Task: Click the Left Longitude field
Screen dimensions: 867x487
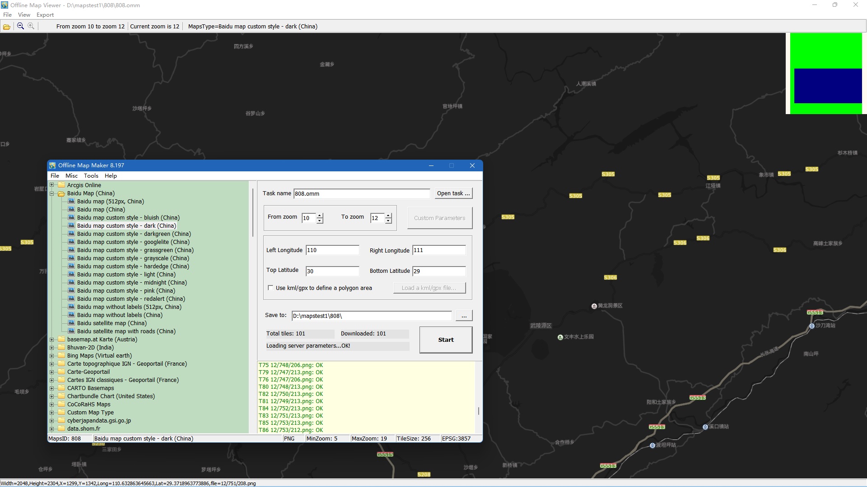Action: click(x=332, y=250)
